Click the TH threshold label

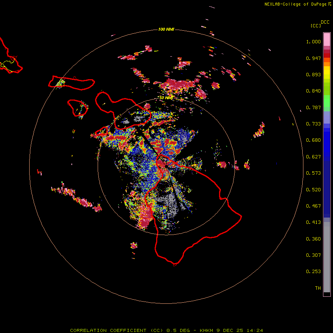point(318,288)
